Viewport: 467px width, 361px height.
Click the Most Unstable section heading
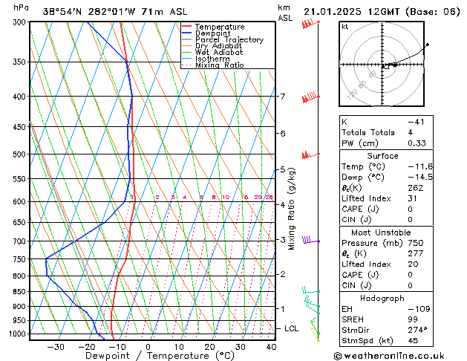[x=381, y=232]
